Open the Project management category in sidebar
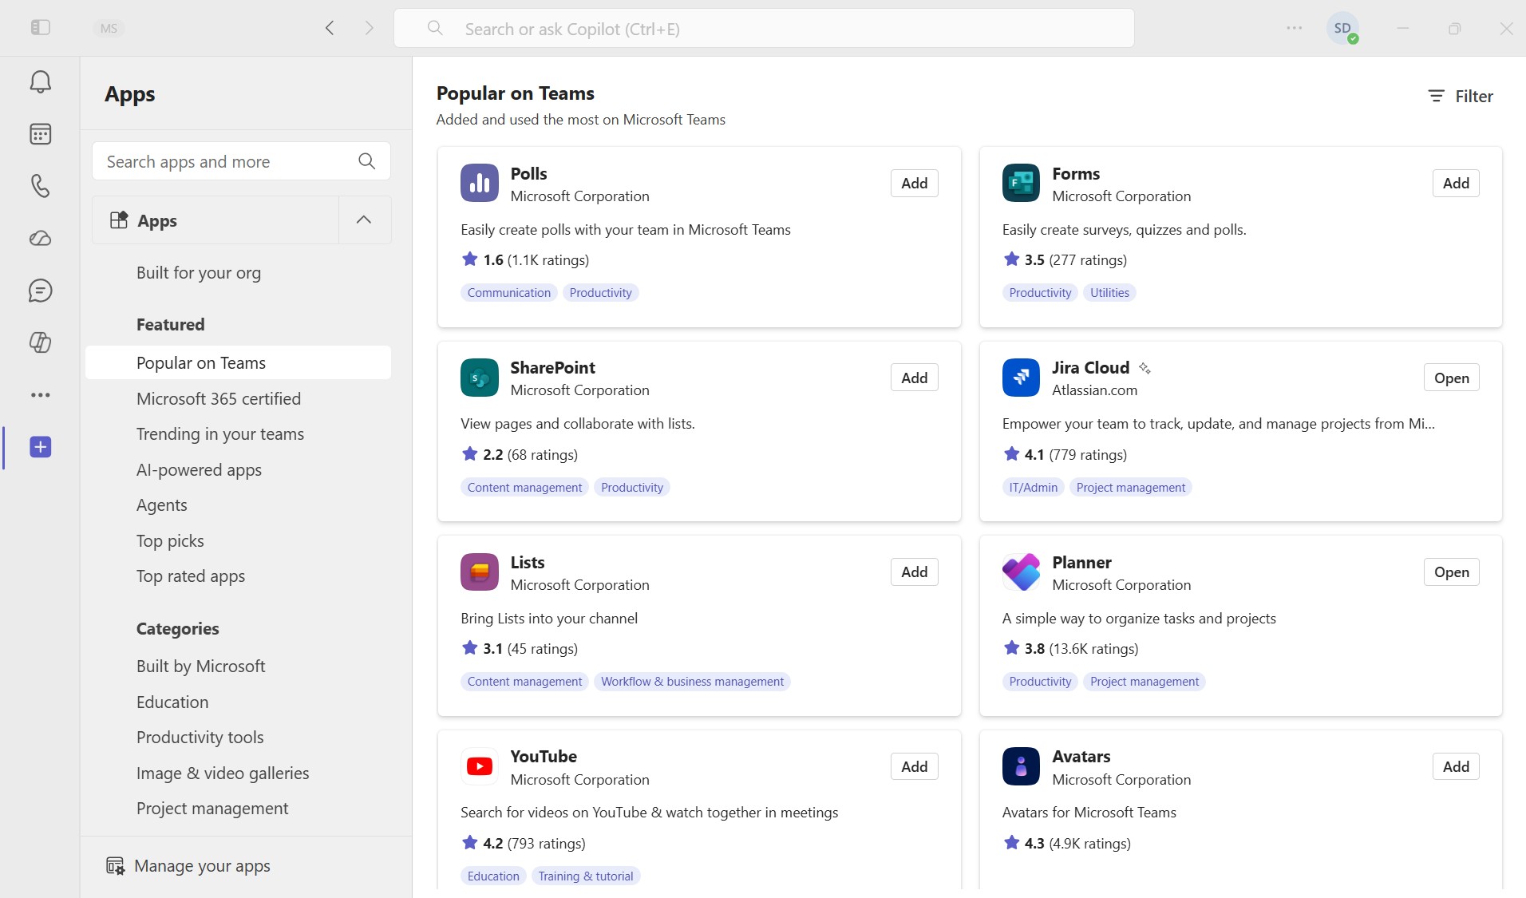This screenshot has height=898, width=1526. [212, 809]
